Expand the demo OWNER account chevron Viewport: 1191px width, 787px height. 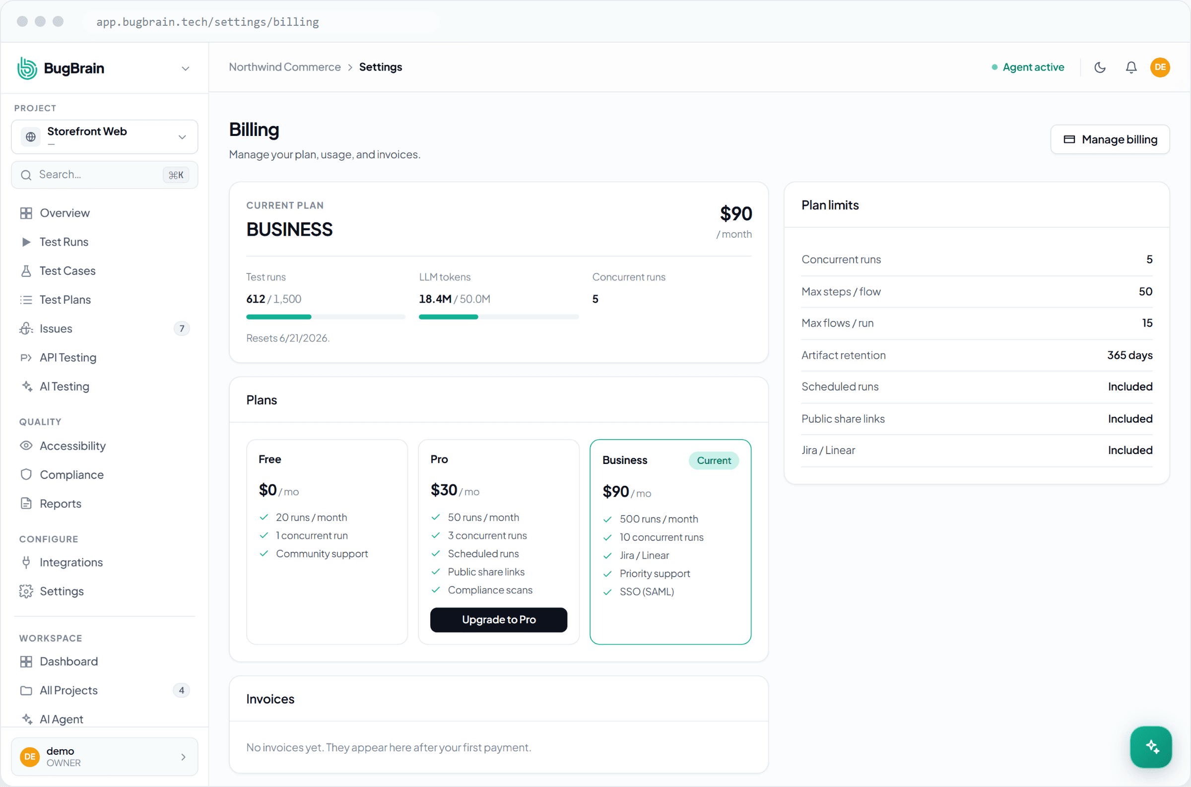[183, 756]
